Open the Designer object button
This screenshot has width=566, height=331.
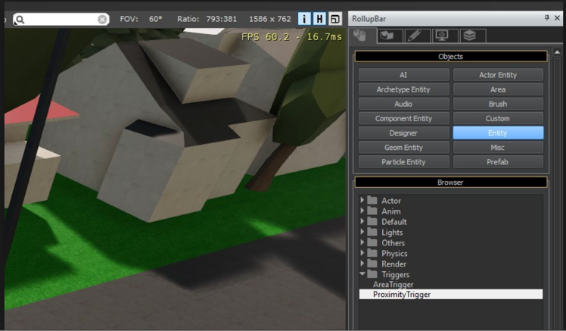click(x=404, y=133)
